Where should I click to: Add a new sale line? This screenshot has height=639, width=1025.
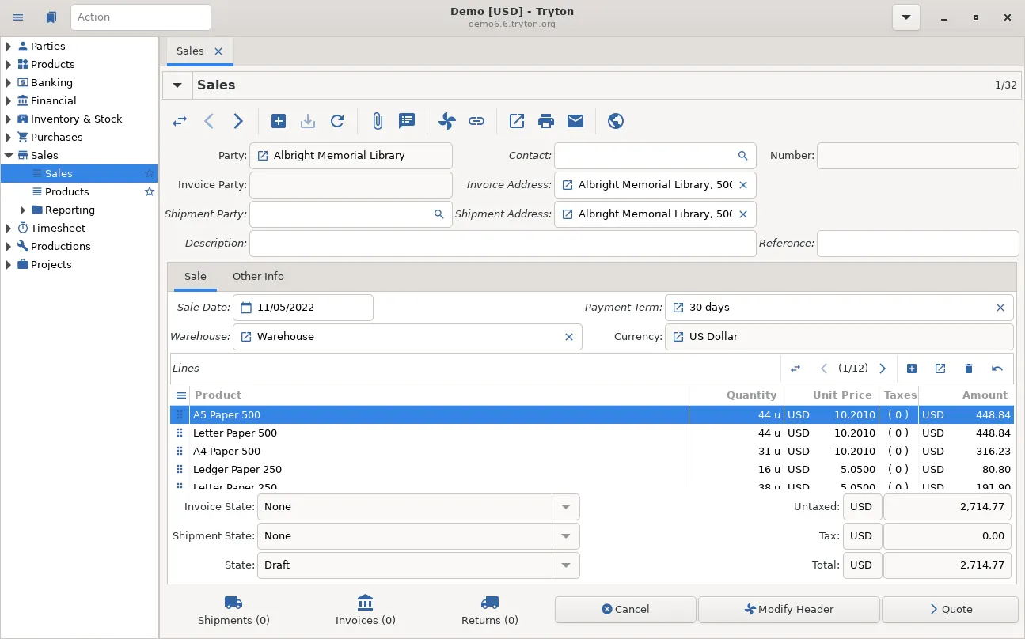coord(912,369)
